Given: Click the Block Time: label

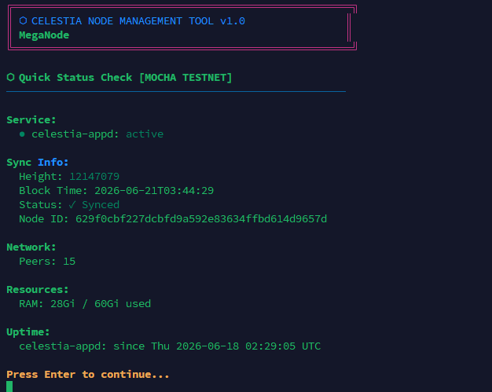Looking at the screenshot, I should pyautogui.click(x=53, y=191).
